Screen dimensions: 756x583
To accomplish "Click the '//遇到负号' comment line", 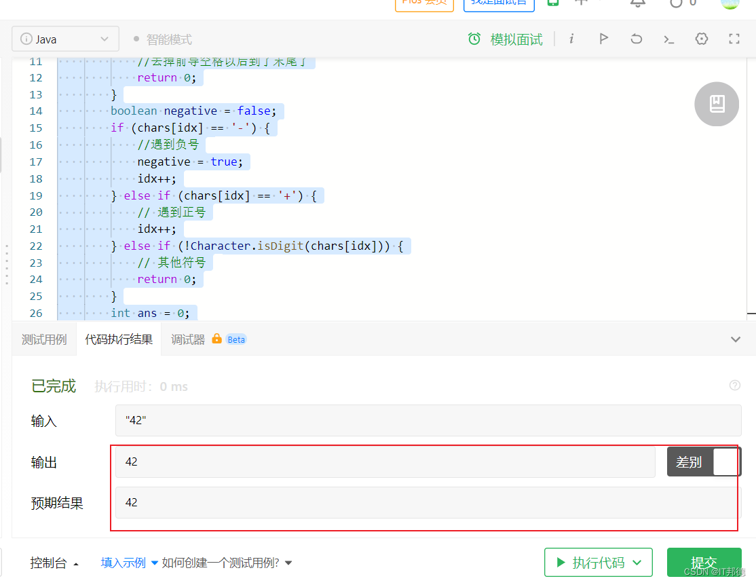I will (168, 145).
